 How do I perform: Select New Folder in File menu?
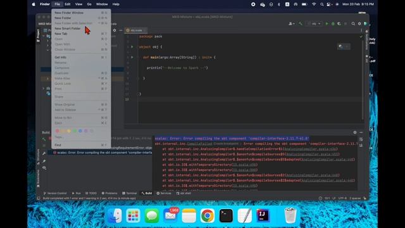(81, 18)
